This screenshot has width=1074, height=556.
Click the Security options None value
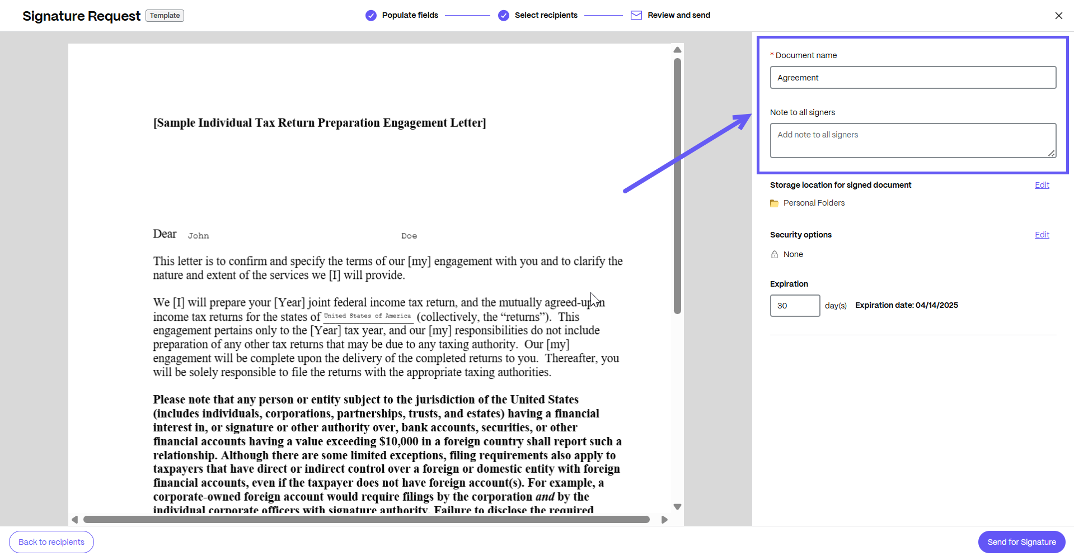pyautogui.click(x=793, y=254)
